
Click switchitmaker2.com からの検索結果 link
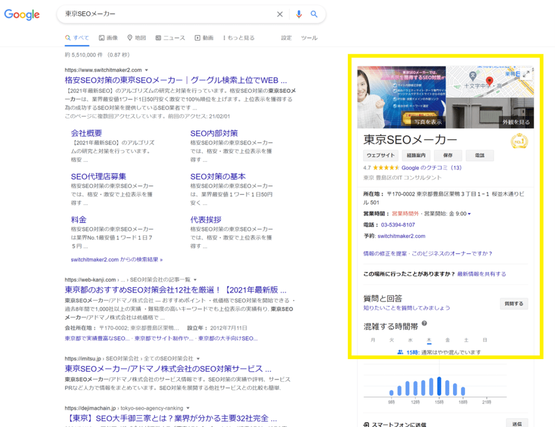coord(117,259)
